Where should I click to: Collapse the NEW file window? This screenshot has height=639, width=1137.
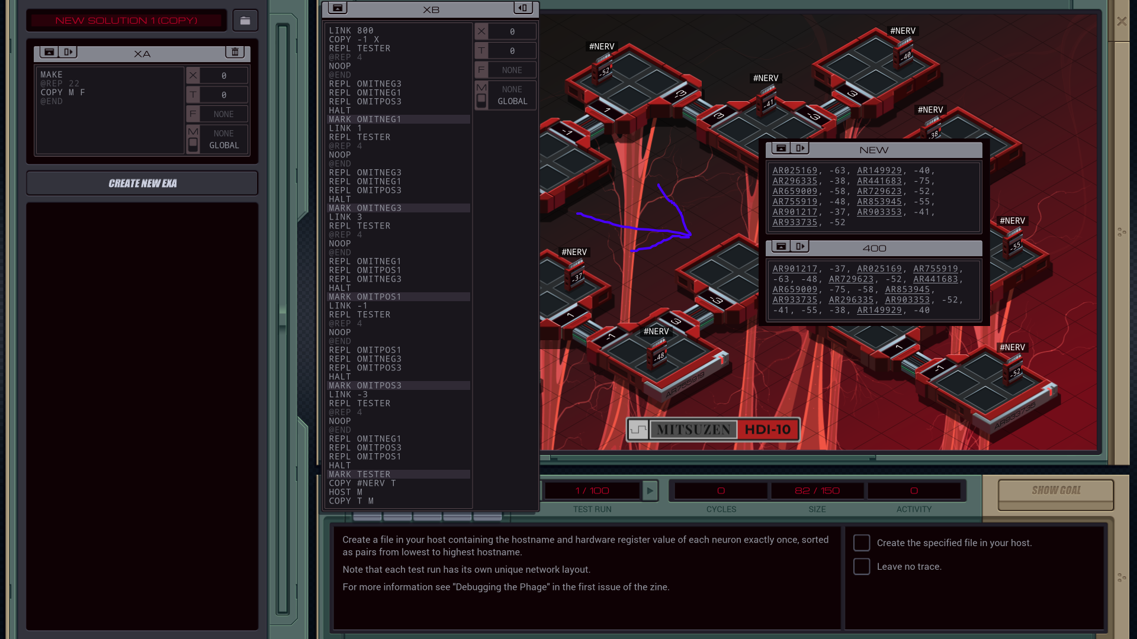(781, 149)
